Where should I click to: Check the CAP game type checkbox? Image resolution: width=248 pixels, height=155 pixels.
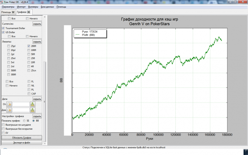29,94
